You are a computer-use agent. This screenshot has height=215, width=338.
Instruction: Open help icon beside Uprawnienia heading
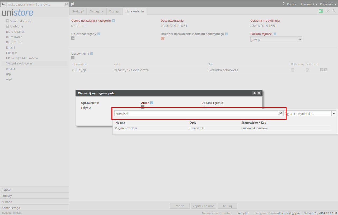pyautogui.click(x=92, y=54)
